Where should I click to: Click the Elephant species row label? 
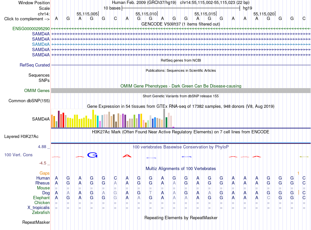(x=41, y=198)
